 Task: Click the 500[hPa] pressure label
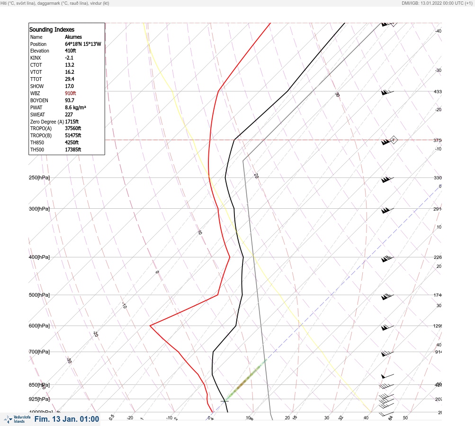click(x=39, y=295)
